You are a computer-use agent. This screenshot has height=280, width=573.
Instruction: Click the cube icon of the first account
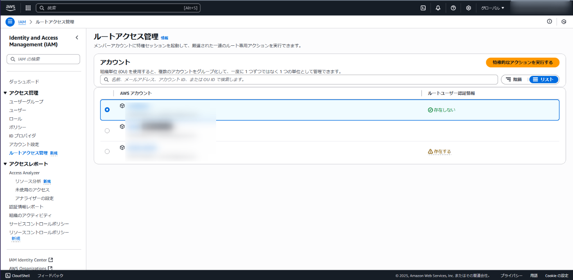tap(122, 105)
